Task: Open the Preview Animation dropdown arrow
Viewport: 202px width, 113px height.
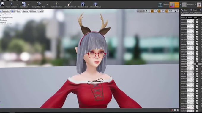Action: point(18,5)
